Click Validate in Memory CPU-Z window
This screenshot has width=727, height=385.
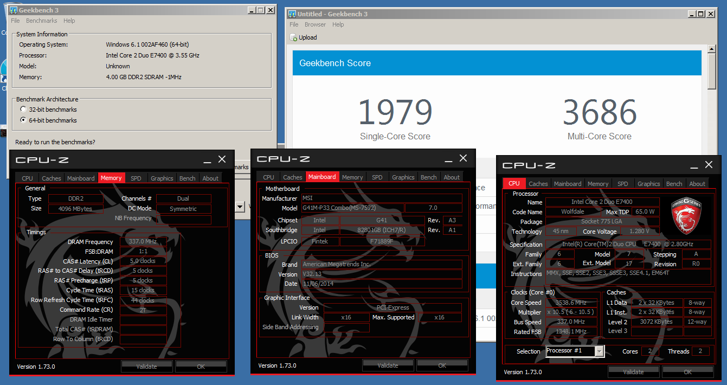coord(147,366)
